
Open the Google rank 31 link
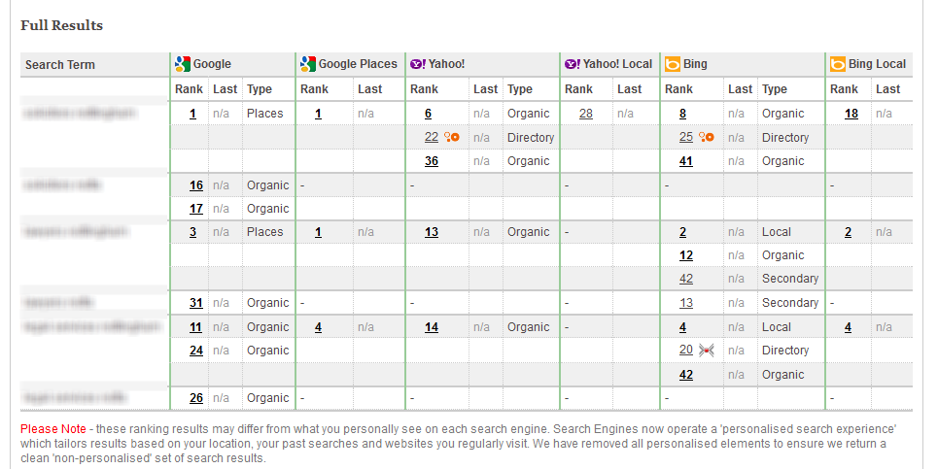click(x=196, y=303)
